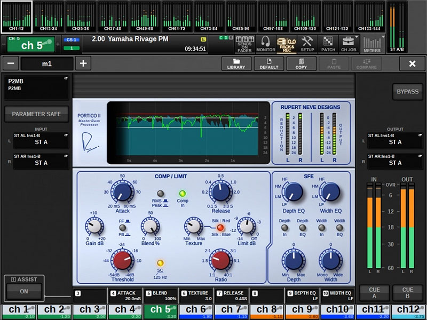Screen dimensions: 427x320
Task: Toggle the Silk Red/Blue switch
Action: coord(220,228)
